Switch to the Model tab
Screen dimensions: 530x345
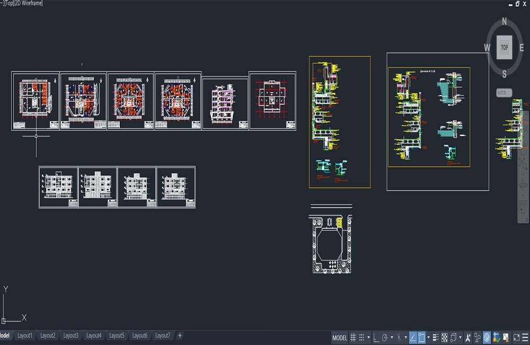click(x=5, y=335)
